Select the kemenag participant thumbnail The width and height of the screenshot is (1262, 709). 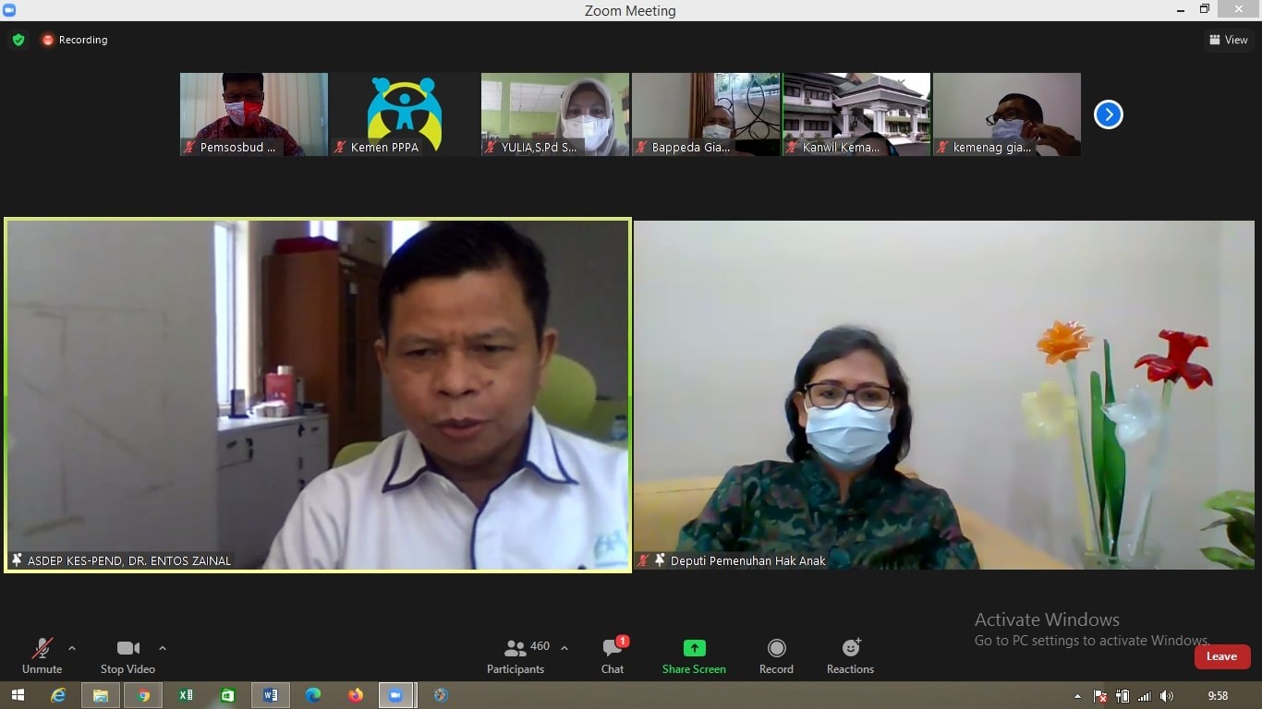(x=1007, y=114)
